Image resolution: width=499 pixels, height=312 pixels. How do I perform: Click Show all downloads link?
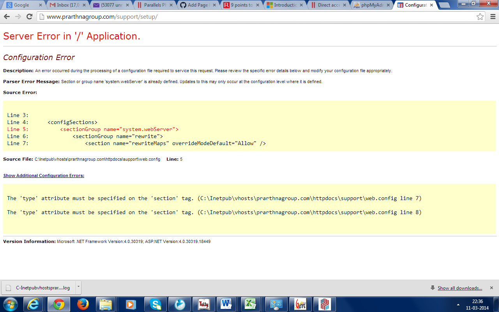click(460, 288)
